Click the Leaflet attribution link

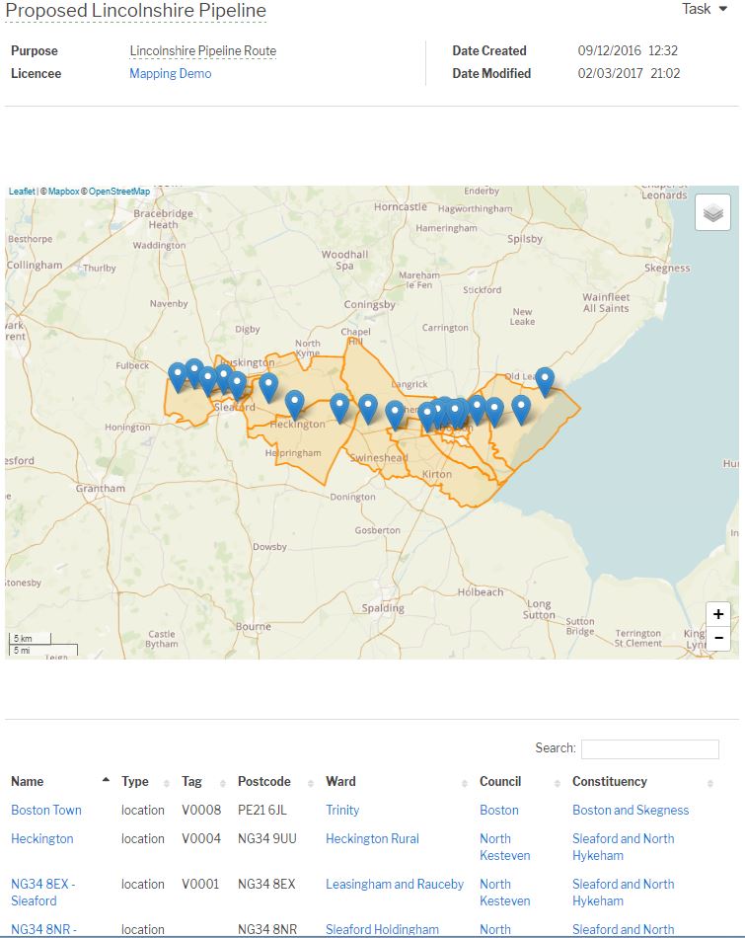point(22,192)
